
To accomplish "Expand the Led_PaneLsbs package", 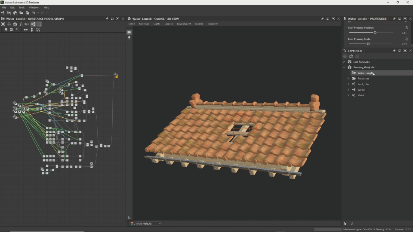I will pos(344,62).
